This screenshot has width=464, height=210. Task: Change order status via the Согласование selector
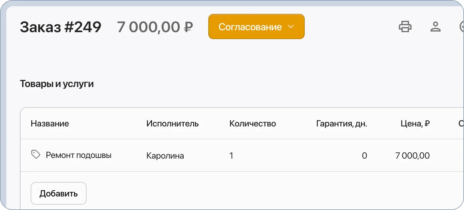(x=256, y=26)
